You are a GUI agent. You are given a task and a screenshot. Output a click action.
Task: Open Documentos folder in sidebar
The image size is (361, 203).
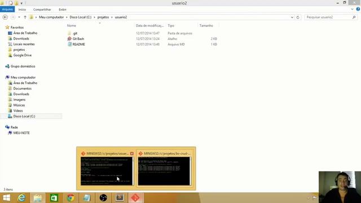[22, 89]
